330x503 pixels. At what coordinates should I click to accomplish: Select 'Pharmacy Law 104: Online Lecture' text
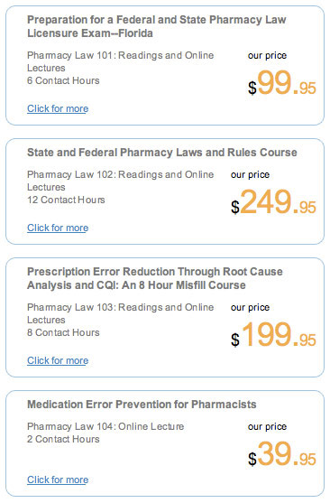point(105,426)
